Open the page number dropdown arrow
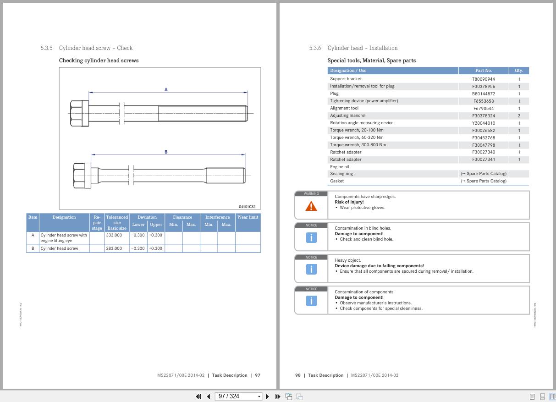 coord(259,396)
